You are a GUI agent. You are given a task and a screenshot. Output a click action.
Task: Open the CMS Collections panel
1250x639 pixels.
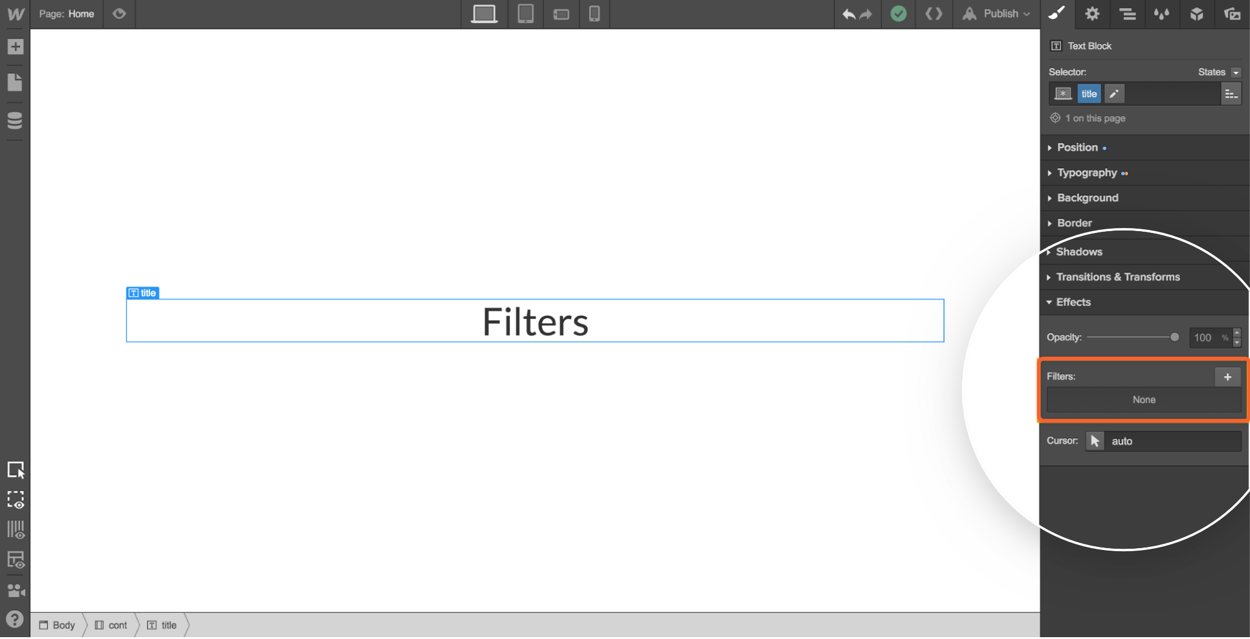point(15,121)
